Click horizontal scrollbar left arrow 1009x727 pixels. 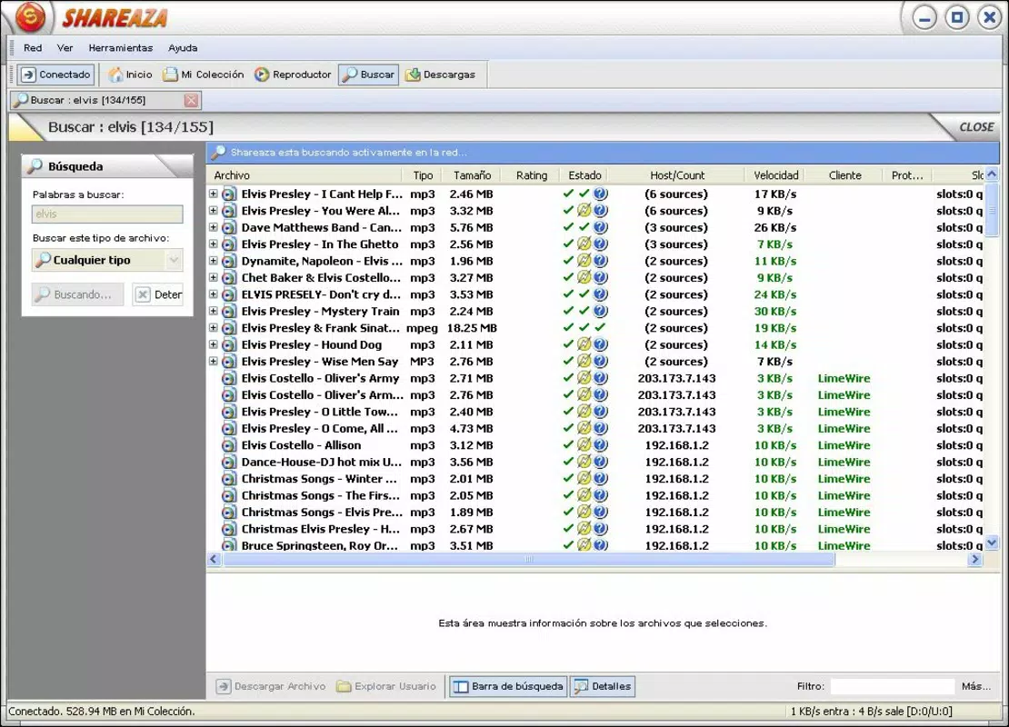pos(215,560)
